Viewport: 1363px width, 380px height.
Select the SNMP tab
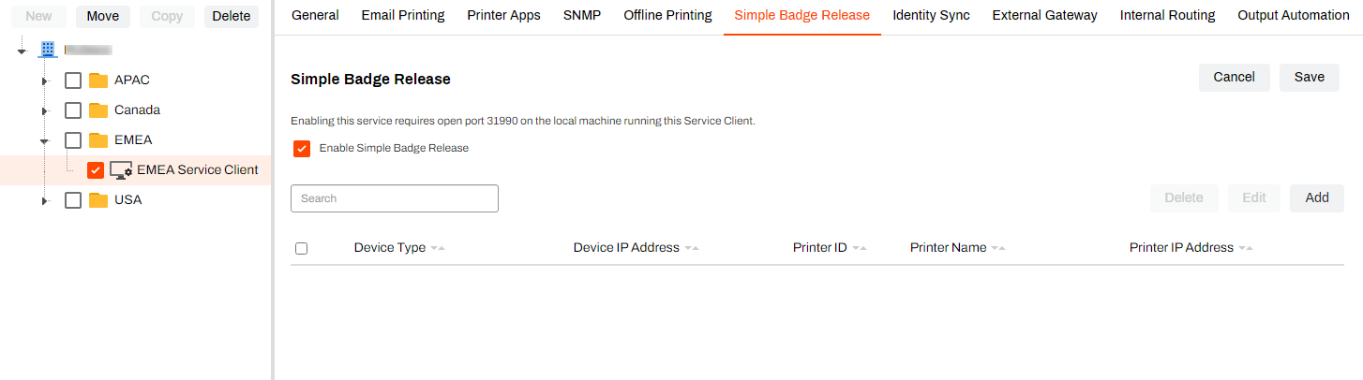[582, 16]
